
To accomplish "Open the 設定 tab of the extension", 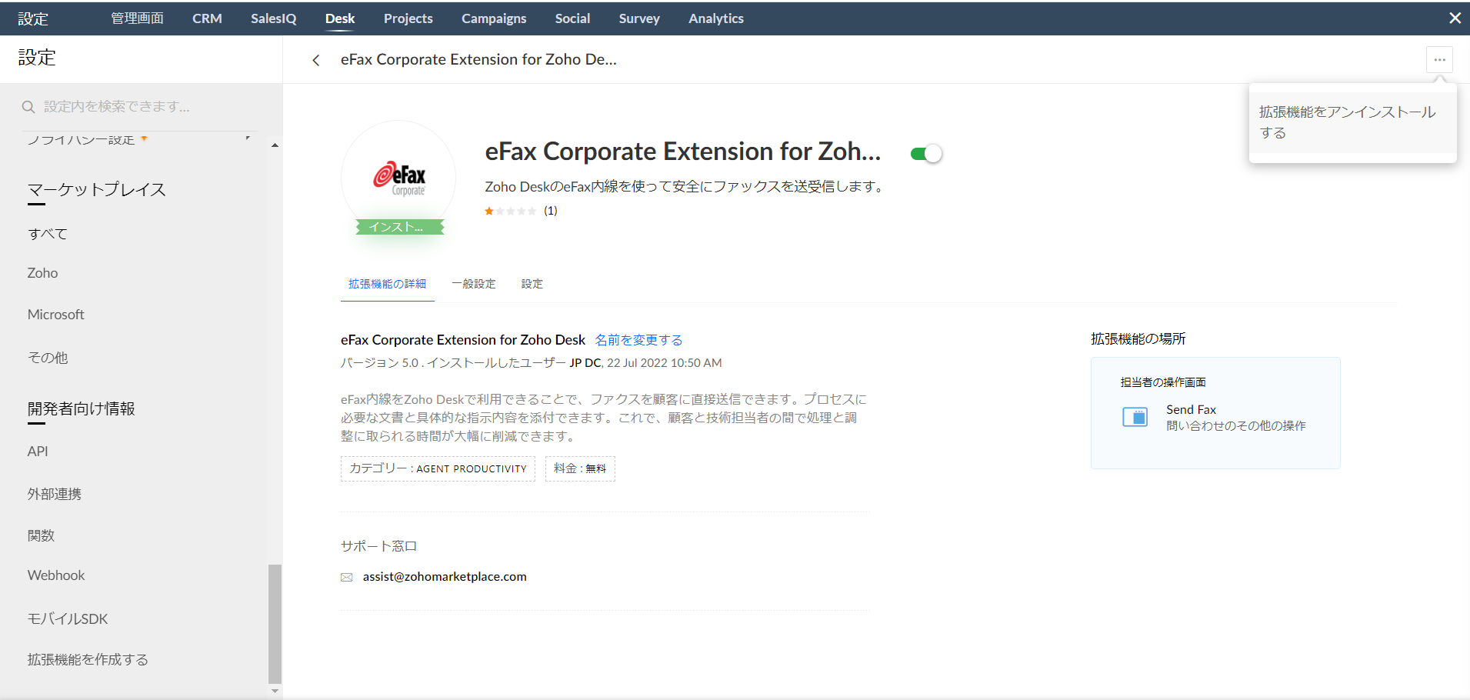I will click(x=532, y=284).
